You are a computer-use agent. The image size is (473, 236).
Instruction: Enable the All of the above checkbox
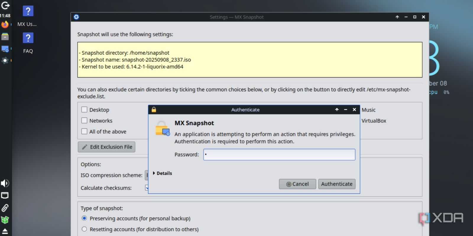(x=84, y=132)
